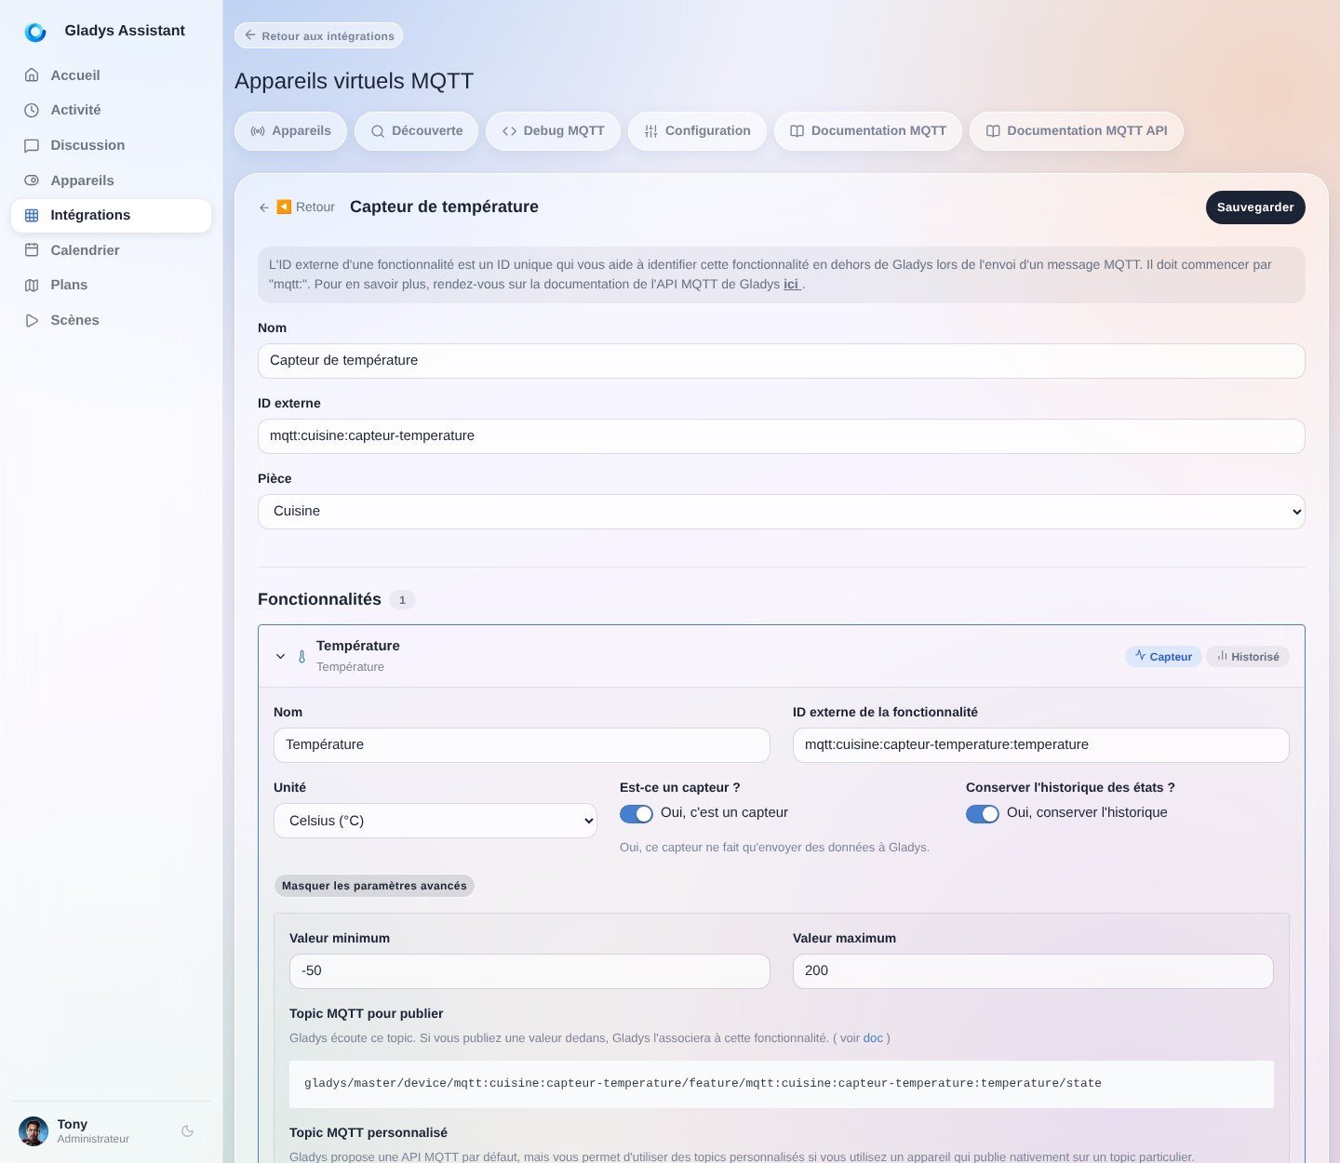Click the Sauvegarder button
This screenshot has width=1340, height=1163.
pos(1255,207)
